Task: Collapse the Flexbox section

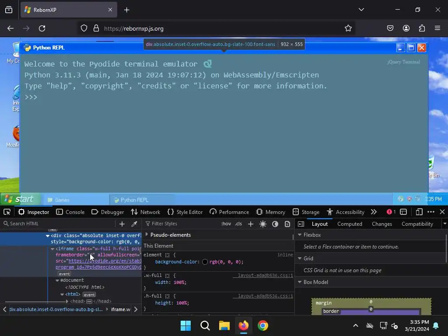Action: (x=300, y=234)
